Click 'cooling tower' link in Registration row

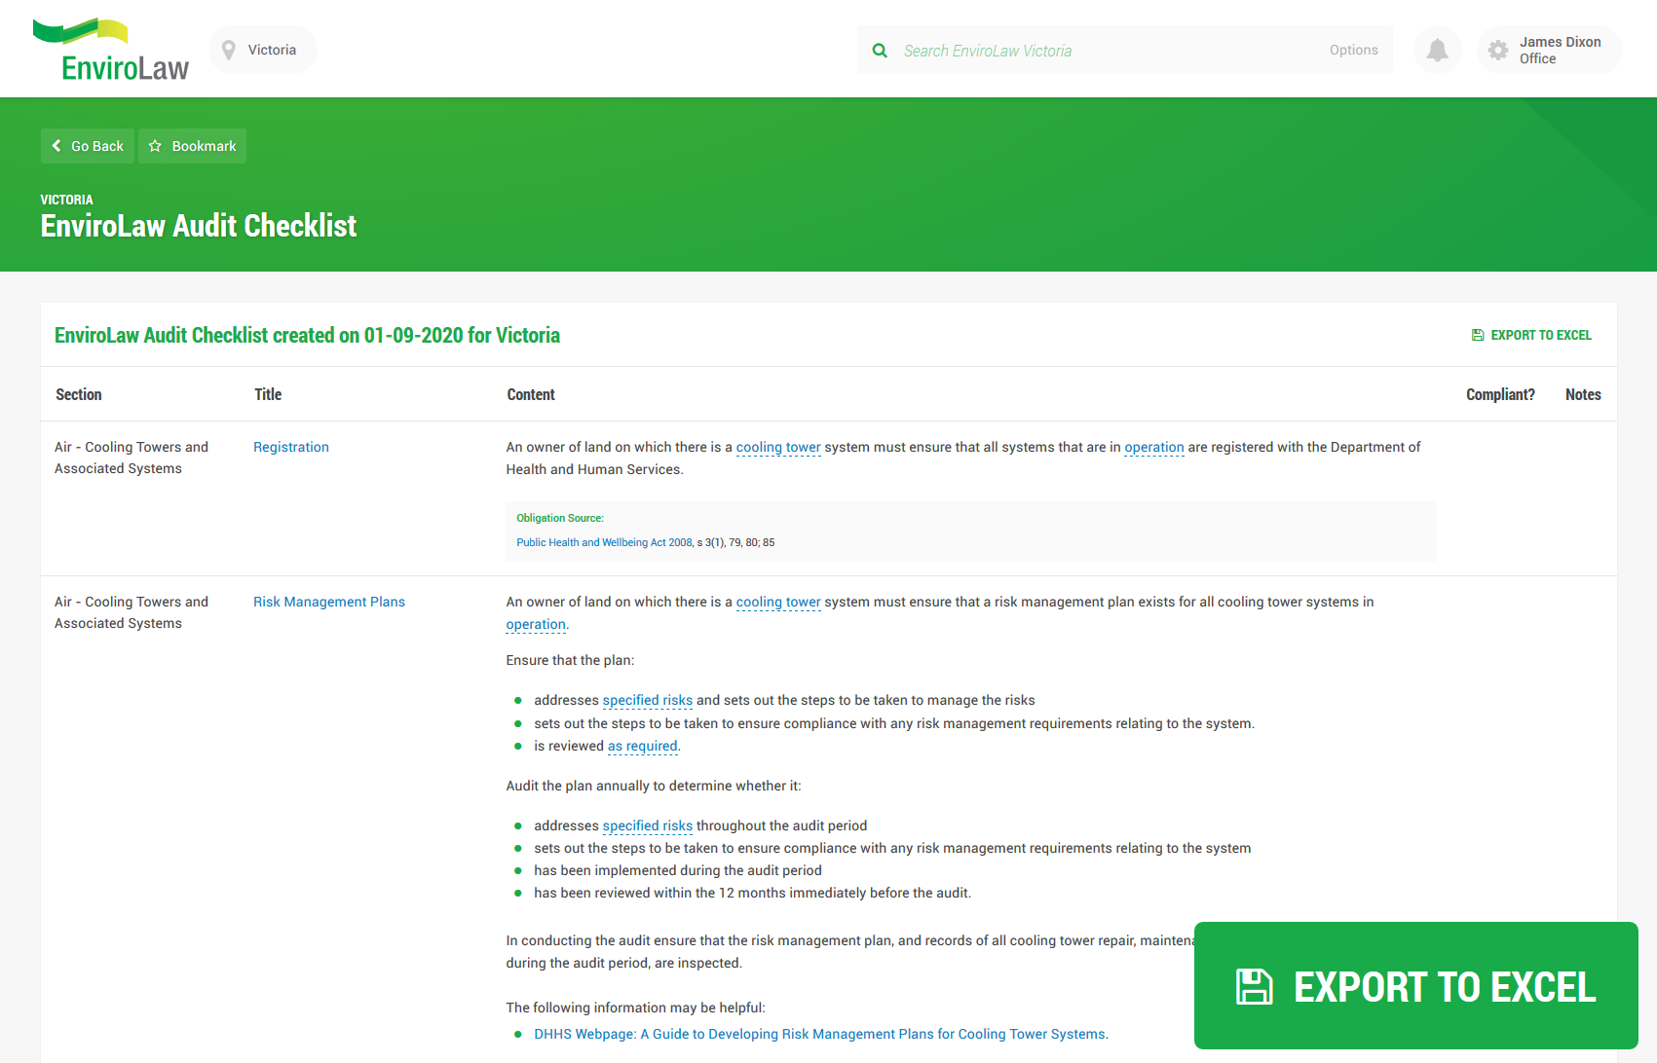coord(778,447)
